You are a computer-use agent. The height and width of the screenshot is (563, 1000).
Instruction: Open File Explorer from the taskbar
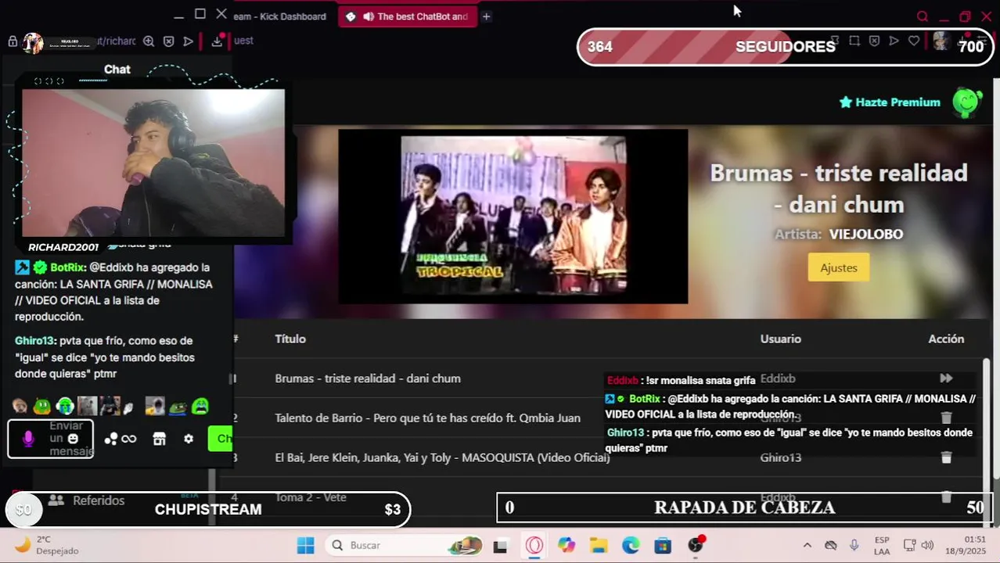click(x=599, y=545)
